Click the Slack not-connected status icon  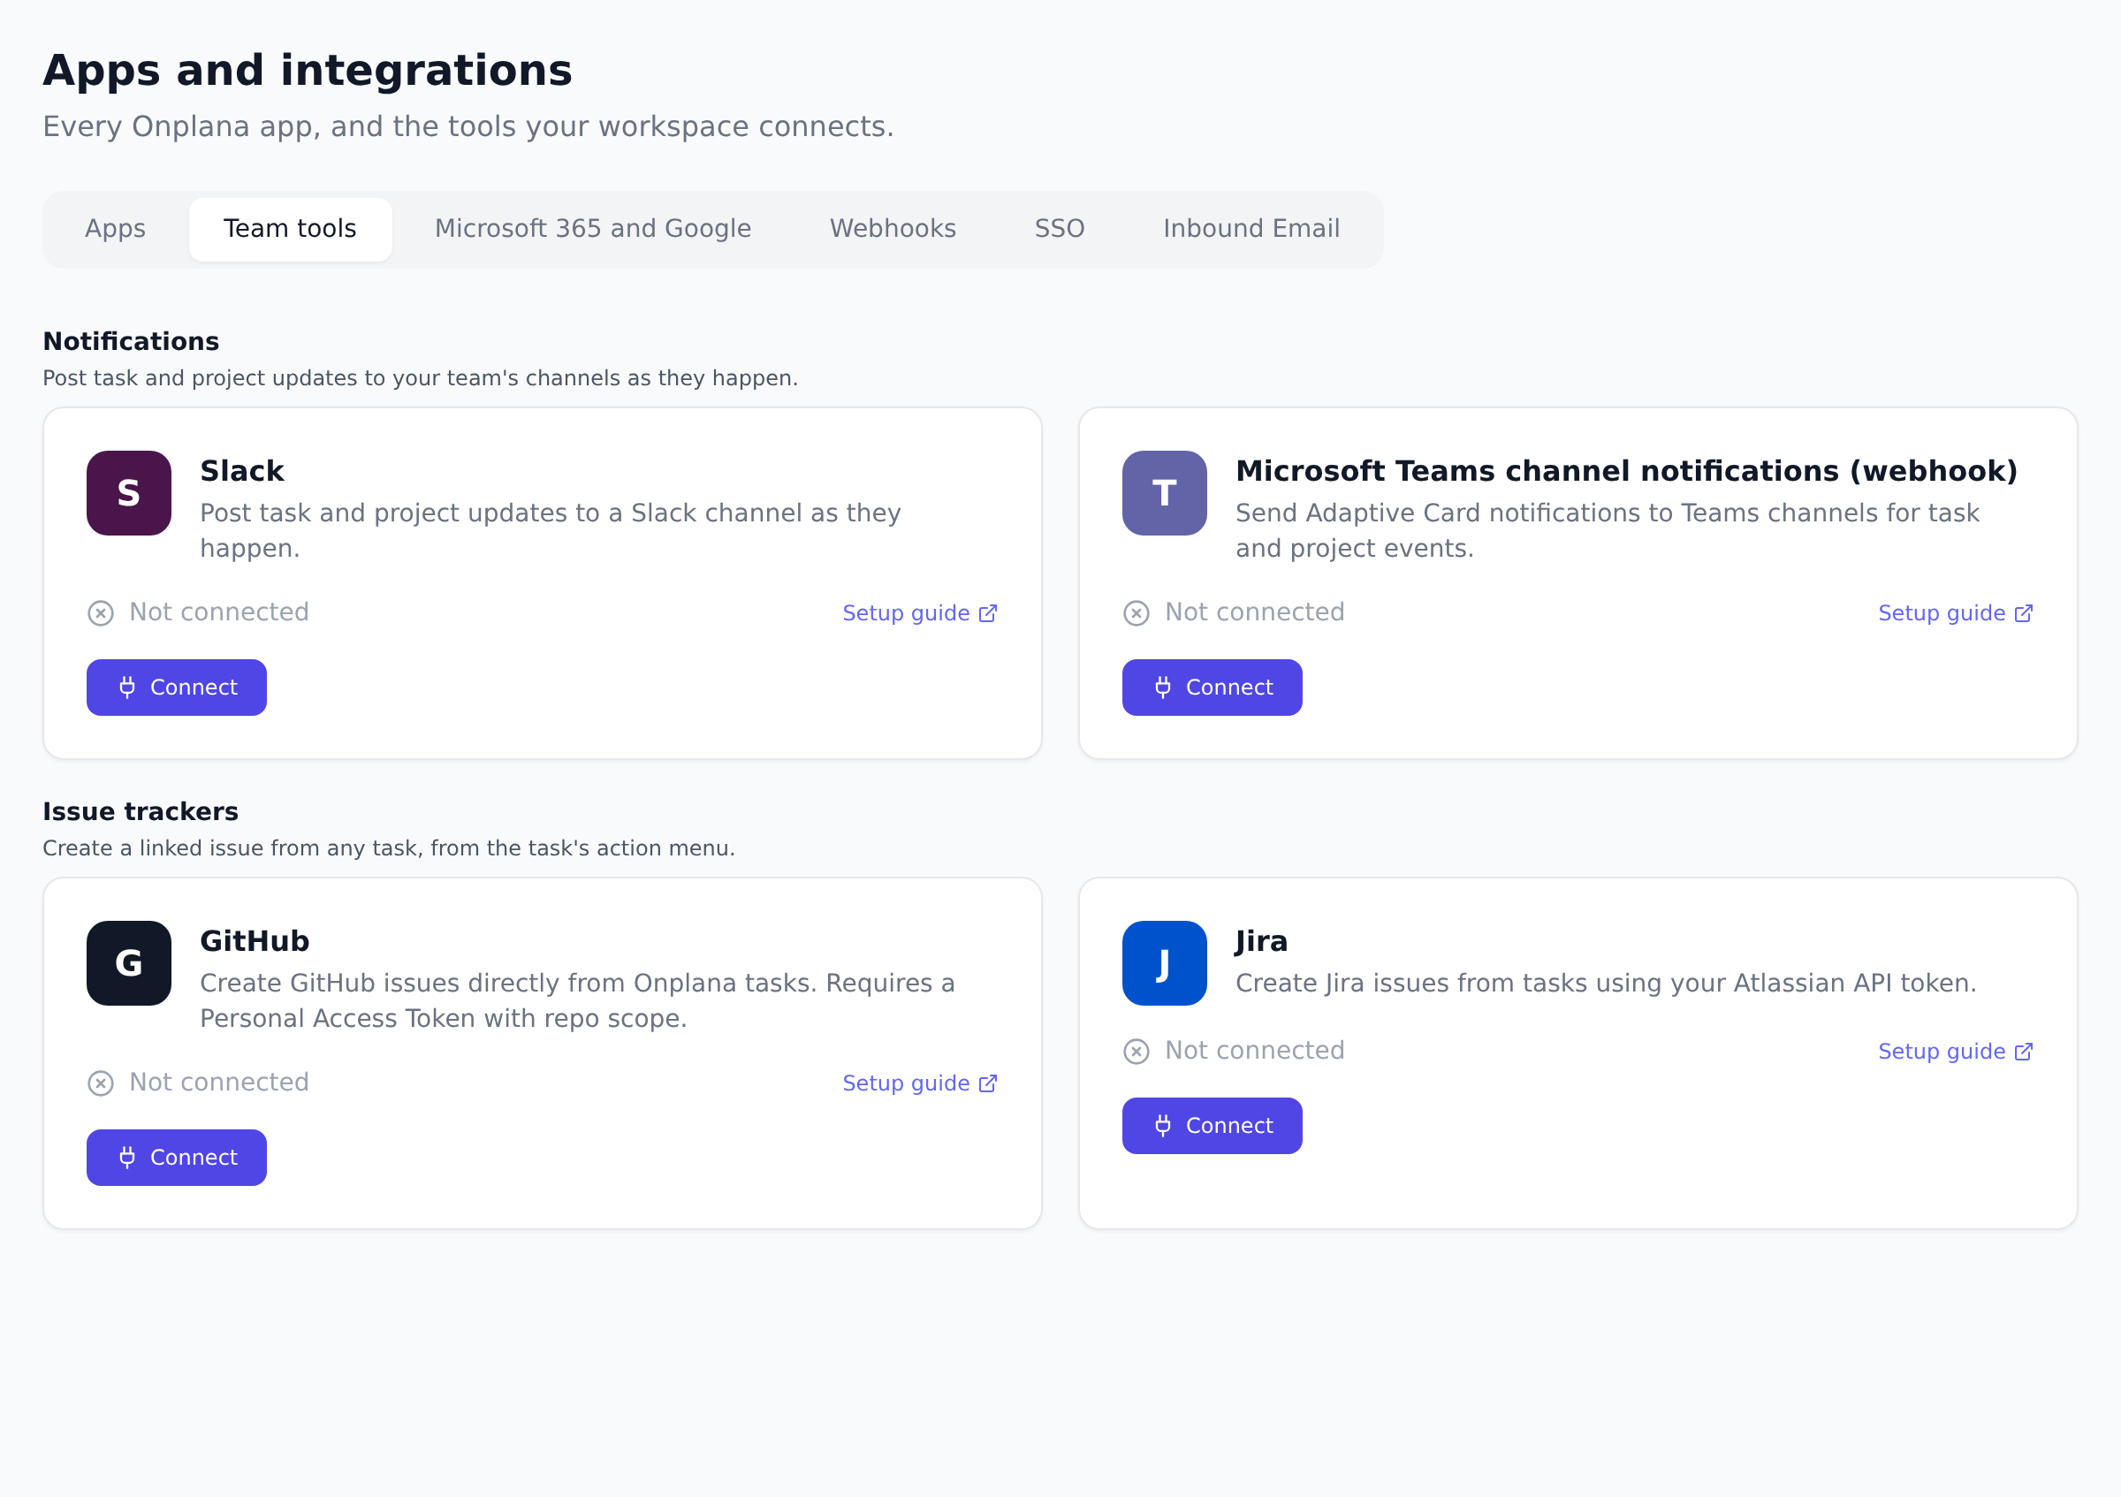pos(101,613)
